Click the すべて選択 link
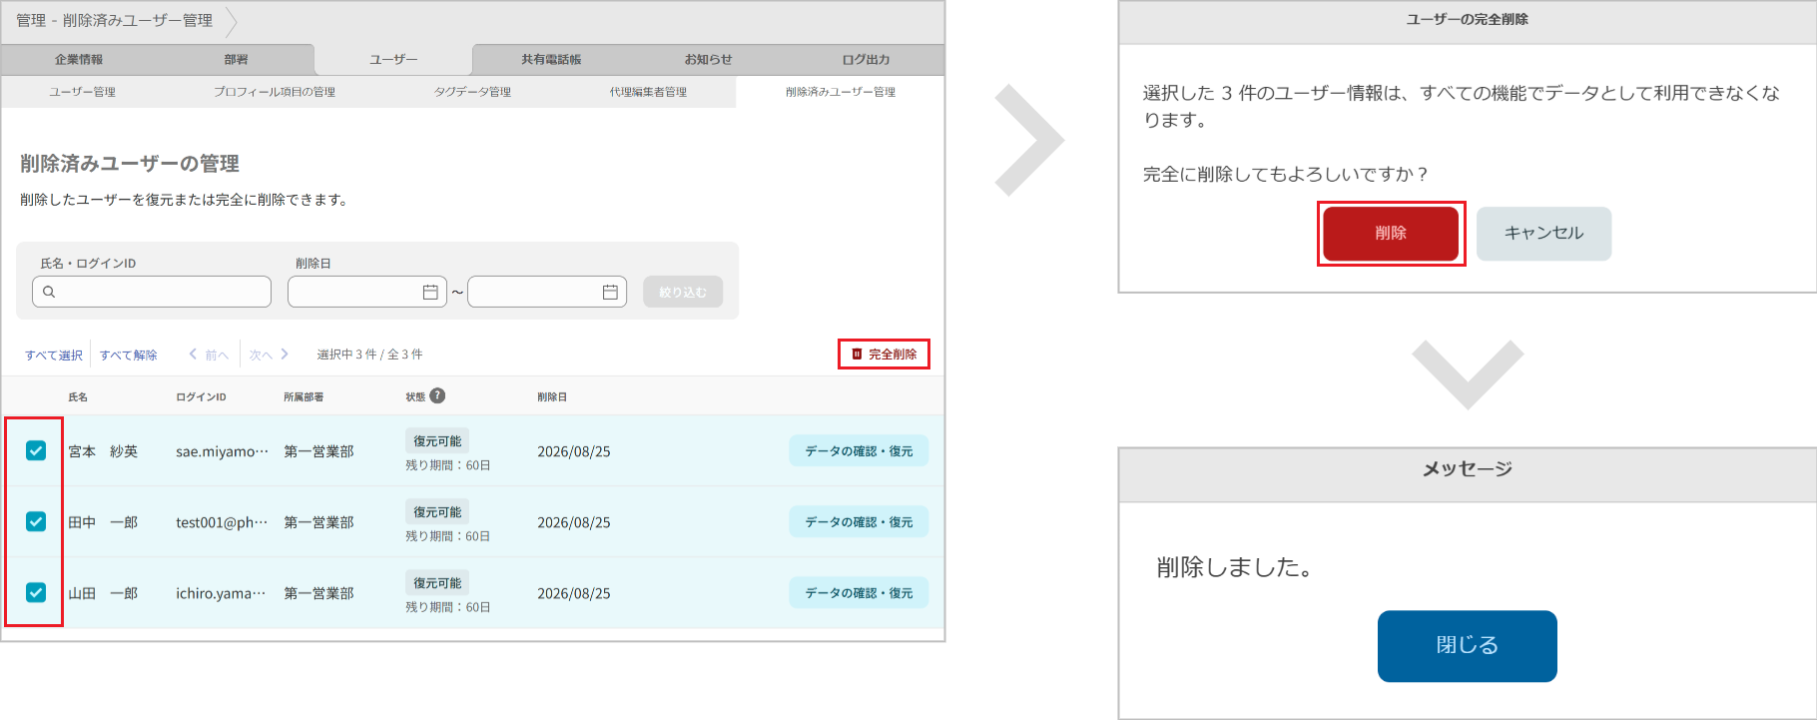The height and width of the screenshot is (720, 1817). [54, 355]
